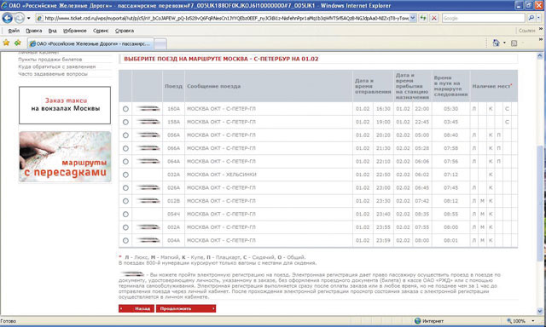Screen dimensions: 546x327
Task: Open the Home icon dropdown arrow
Action: (504, 43)
